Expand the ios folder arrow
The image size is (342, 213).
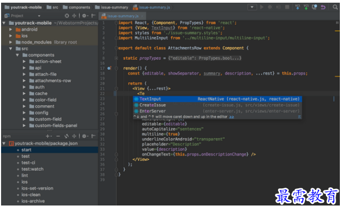coord(10,36)
